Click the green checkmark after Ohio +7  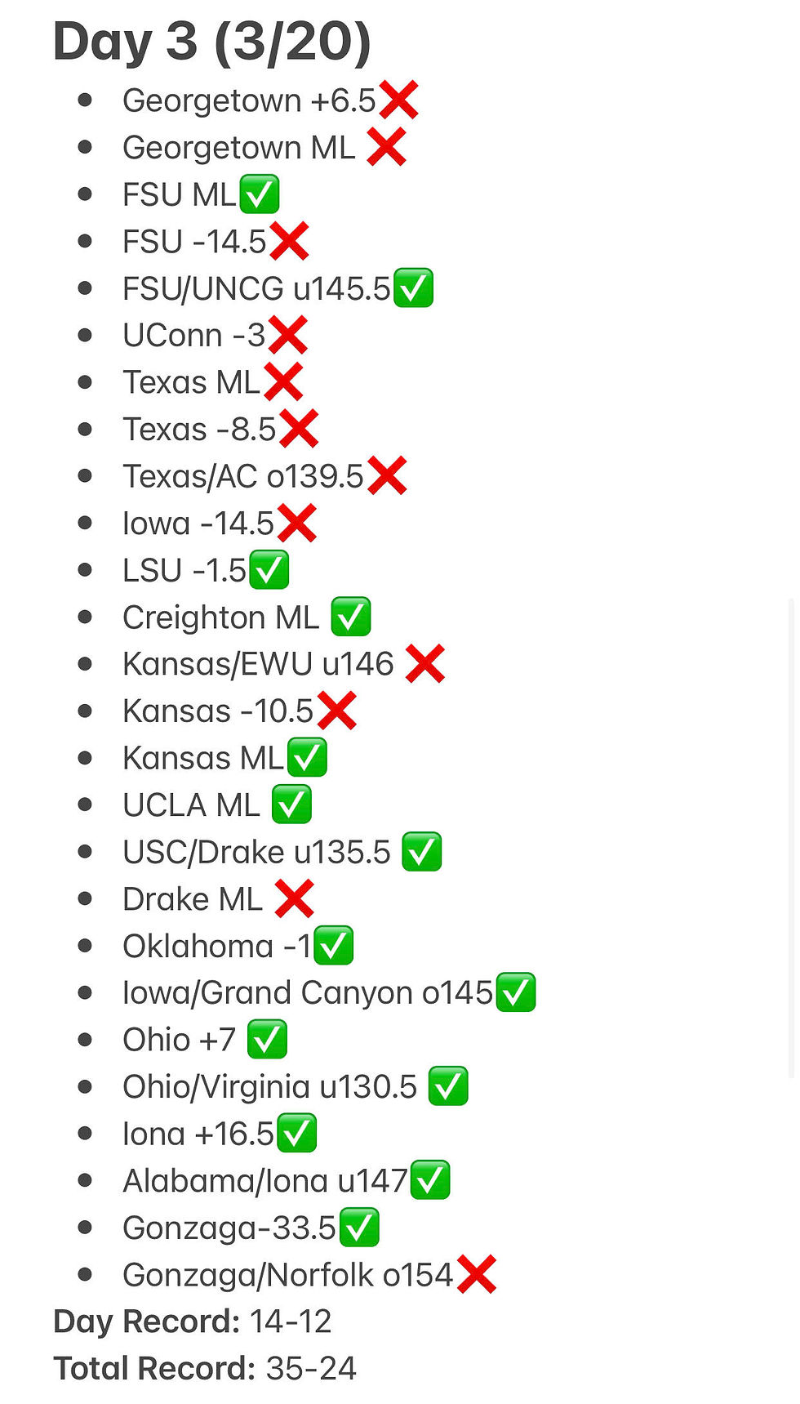pos(267,1040)
